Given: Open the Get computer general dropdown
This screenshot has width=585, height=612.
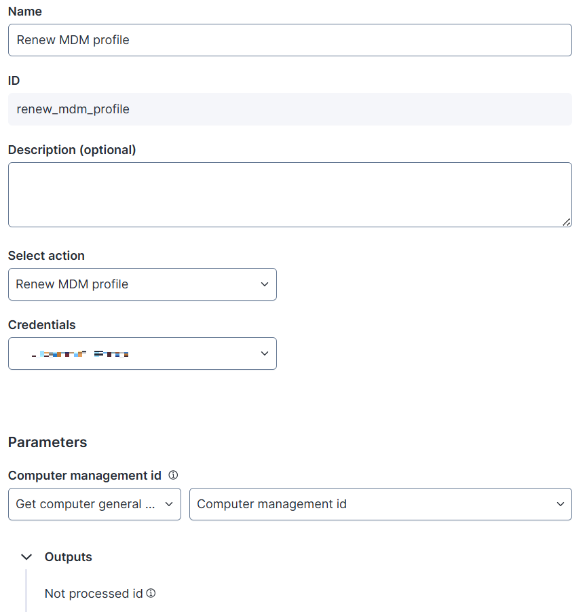Looking at the screenshot, I should tap(94, 504).
